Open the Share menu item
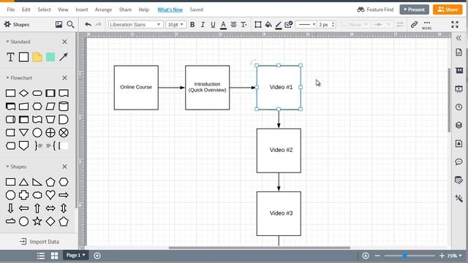468x263 pixels. pyautogui.click(x=125, y=9)
